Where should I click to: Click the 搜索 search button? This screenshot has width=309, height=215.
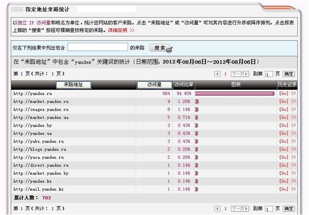[159, 48]
